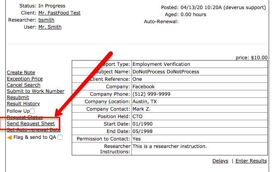The width and height of the screenshot is (272, 172).
Task: Click Enter Results link
Action: tap(251, 161)
